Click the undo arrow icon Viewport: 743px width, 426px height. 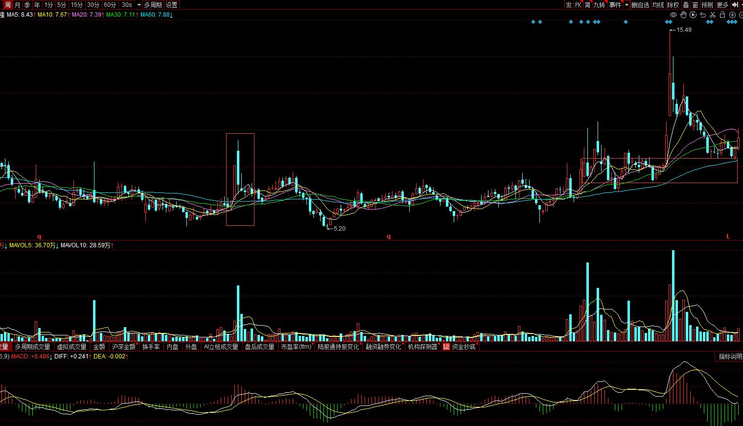coord(703,15)
